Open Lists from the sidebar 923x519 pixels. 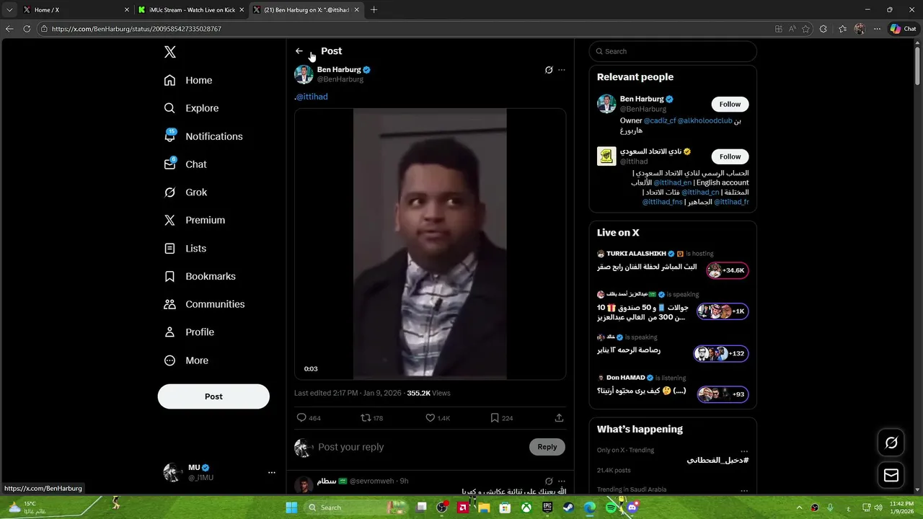(x=185, y=248)
